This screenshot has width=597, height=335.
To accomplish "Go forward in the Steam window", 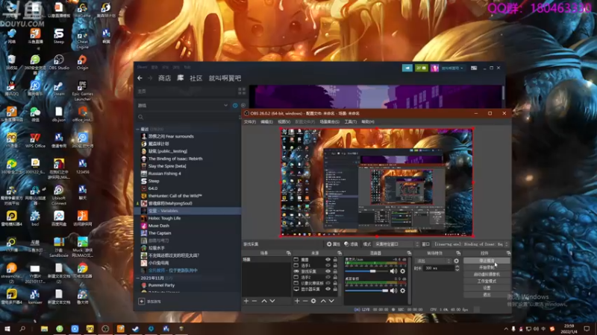I will (150, 78).
